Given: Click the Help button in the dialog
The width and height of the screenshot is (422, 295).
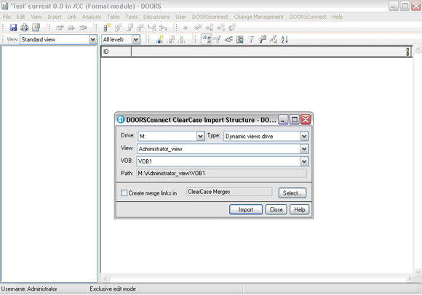Looking at the screenshot, I should coord(299,209).
